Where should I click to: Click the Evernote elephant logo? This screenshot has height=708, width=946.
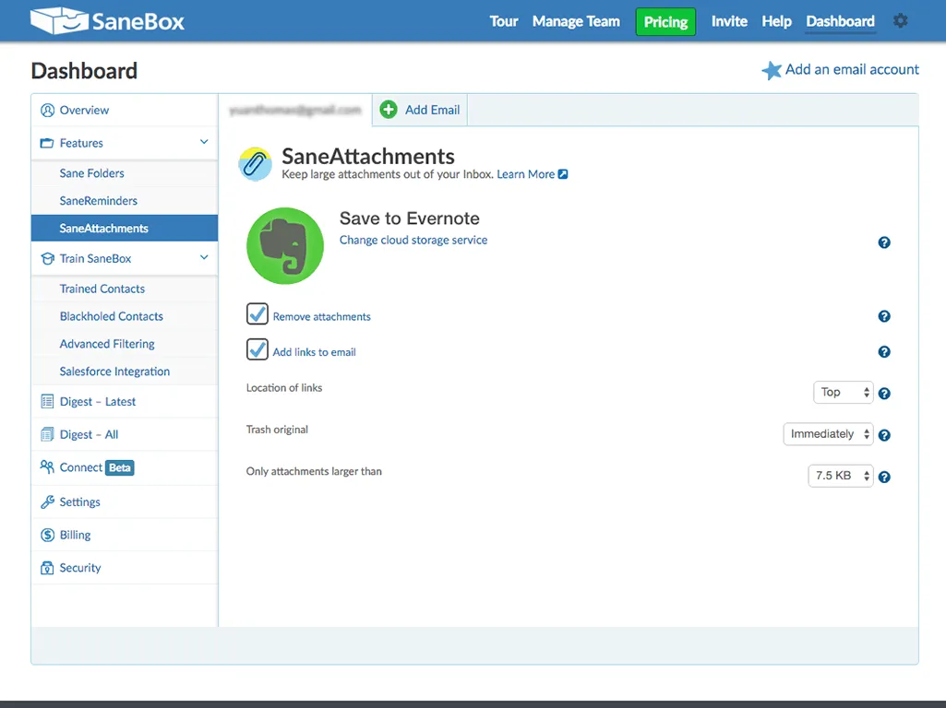[285, 246]
